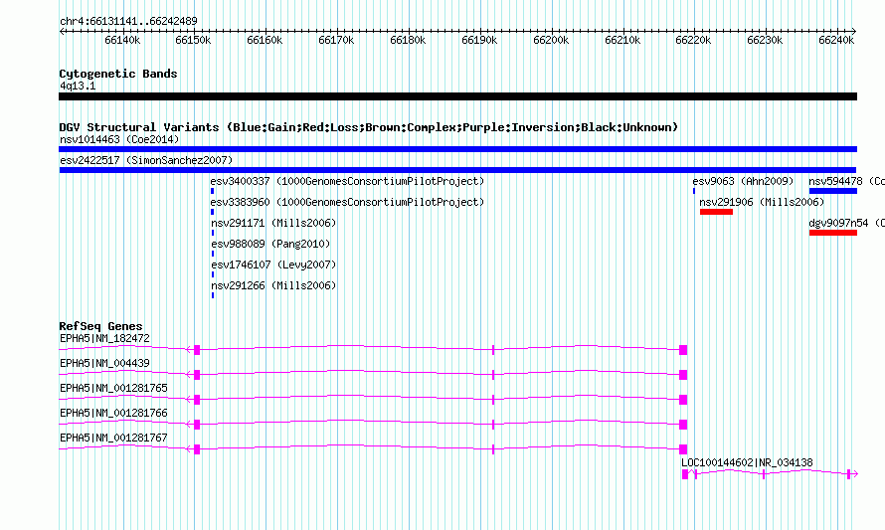
Task: Click the 66240k ruler position
Action: [x=836, y=40]
